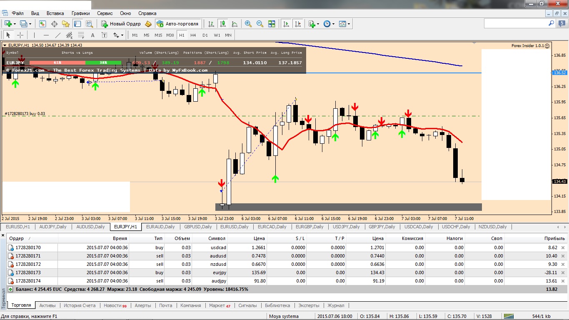Screen dimensions: 569x320
Task: Switch chart to bar chart type
Action: point(211,24)
